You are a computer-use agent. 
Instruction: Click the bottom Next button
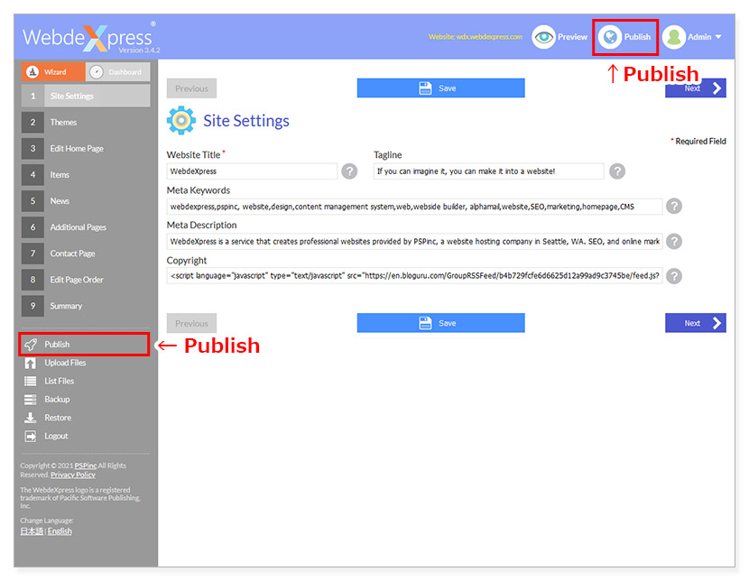(x=696, y=323)
